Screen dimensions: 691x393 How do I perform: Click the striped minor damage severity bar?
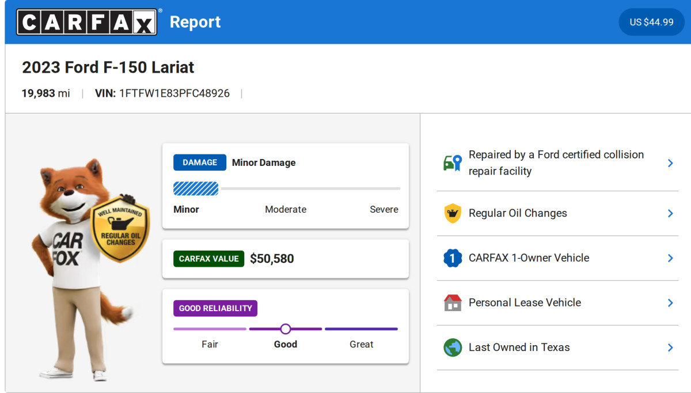(x=196, y=188)
